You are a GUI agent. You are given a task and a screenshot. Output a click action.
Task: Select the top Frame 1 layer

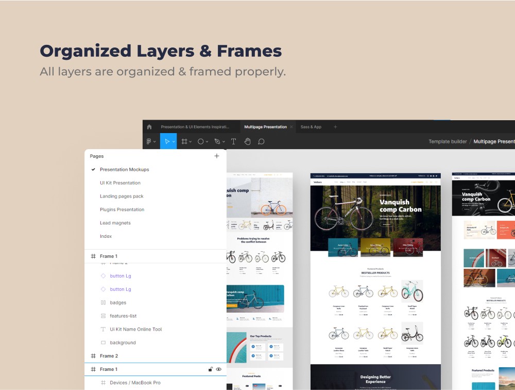[156, 256]
